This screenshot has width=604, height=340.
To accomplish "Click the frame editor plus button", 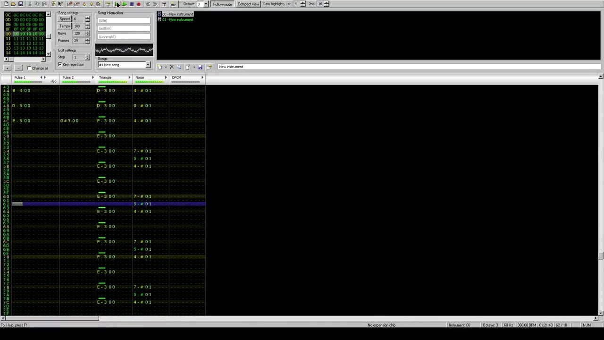I will (7, 68).
